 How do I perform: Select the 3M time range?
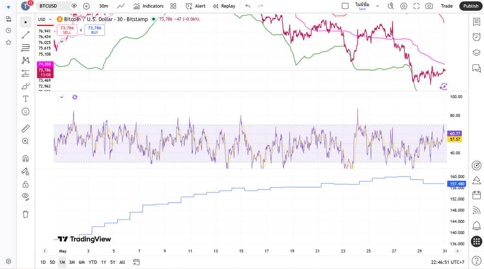72,262
